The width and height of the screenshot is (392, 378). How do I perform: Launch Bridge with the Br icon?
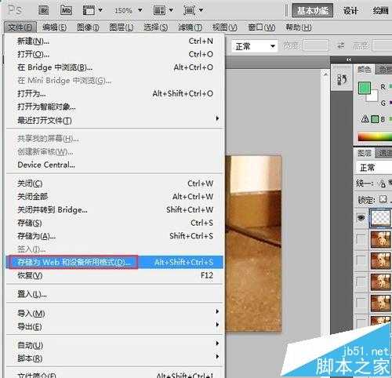pos(44,10)
